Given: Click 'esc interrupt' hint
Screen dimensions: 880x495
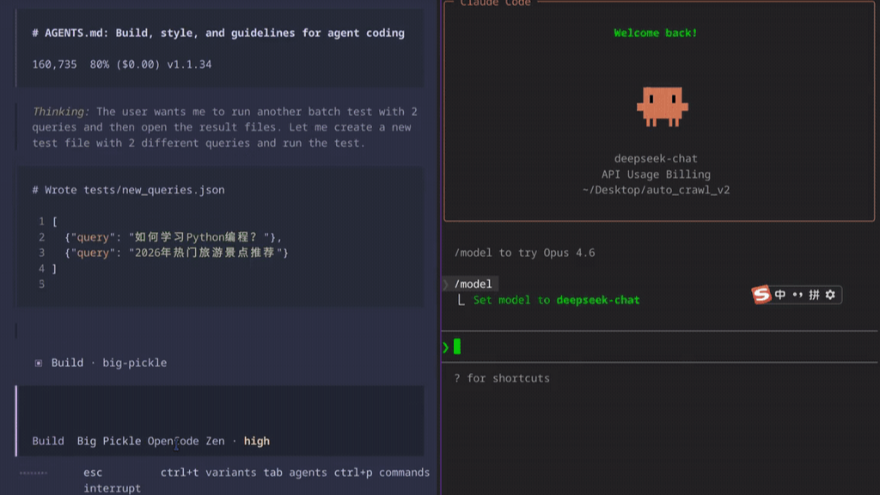Looking at the screenshot, I should [x=112, y=480].
